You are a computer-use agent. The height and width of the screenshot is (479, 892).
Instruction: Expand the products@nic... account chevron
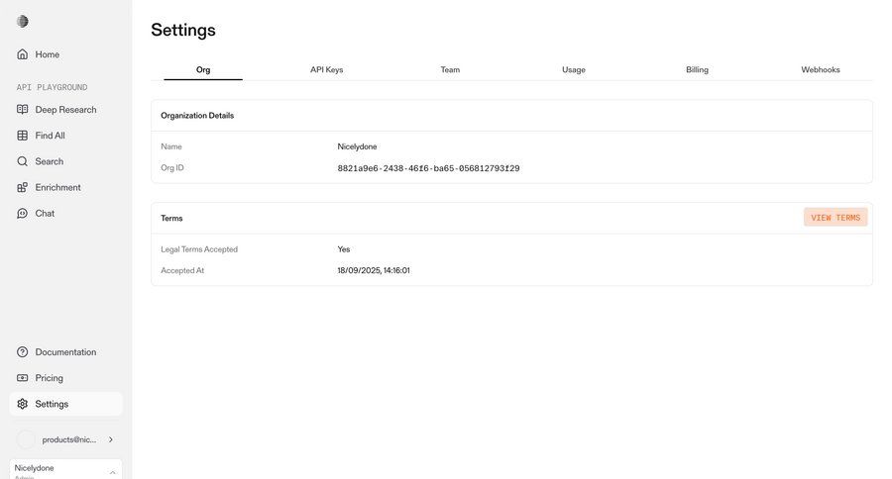pos(111,439)
